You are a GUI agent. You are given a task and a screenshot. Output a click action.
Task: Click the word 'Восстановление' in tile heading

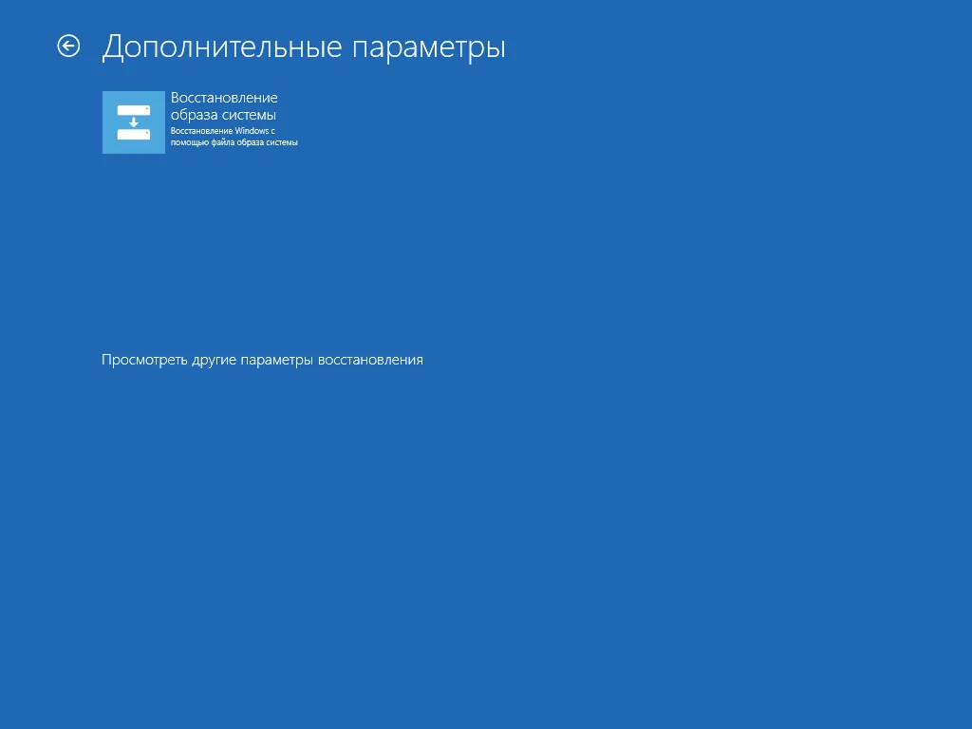pos(224,98)
